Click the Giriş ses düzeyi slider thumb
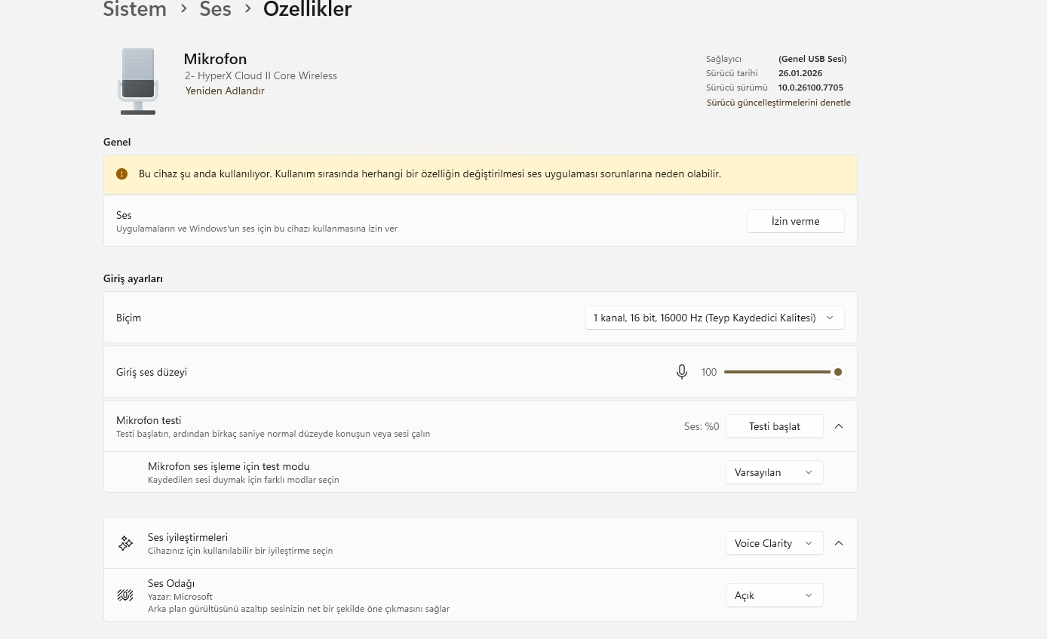The width and height of the screenshot is (1047, 639). tap(837, 372)
